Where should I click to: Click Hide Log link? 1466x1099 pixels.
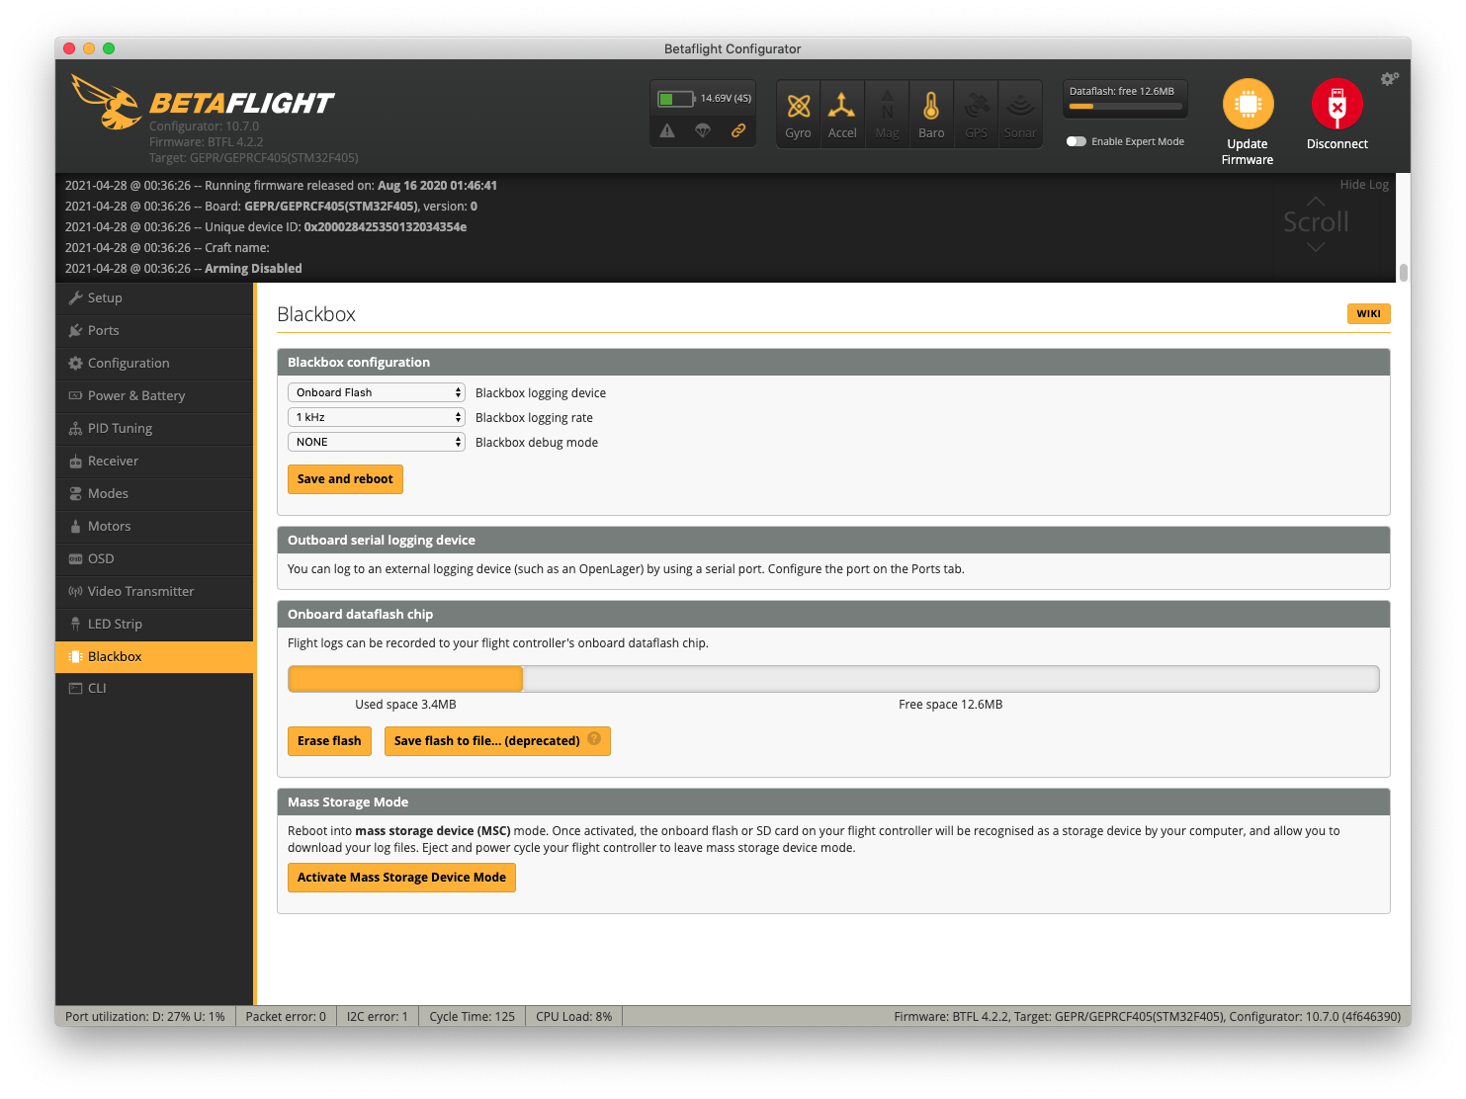pos(1364,185)
